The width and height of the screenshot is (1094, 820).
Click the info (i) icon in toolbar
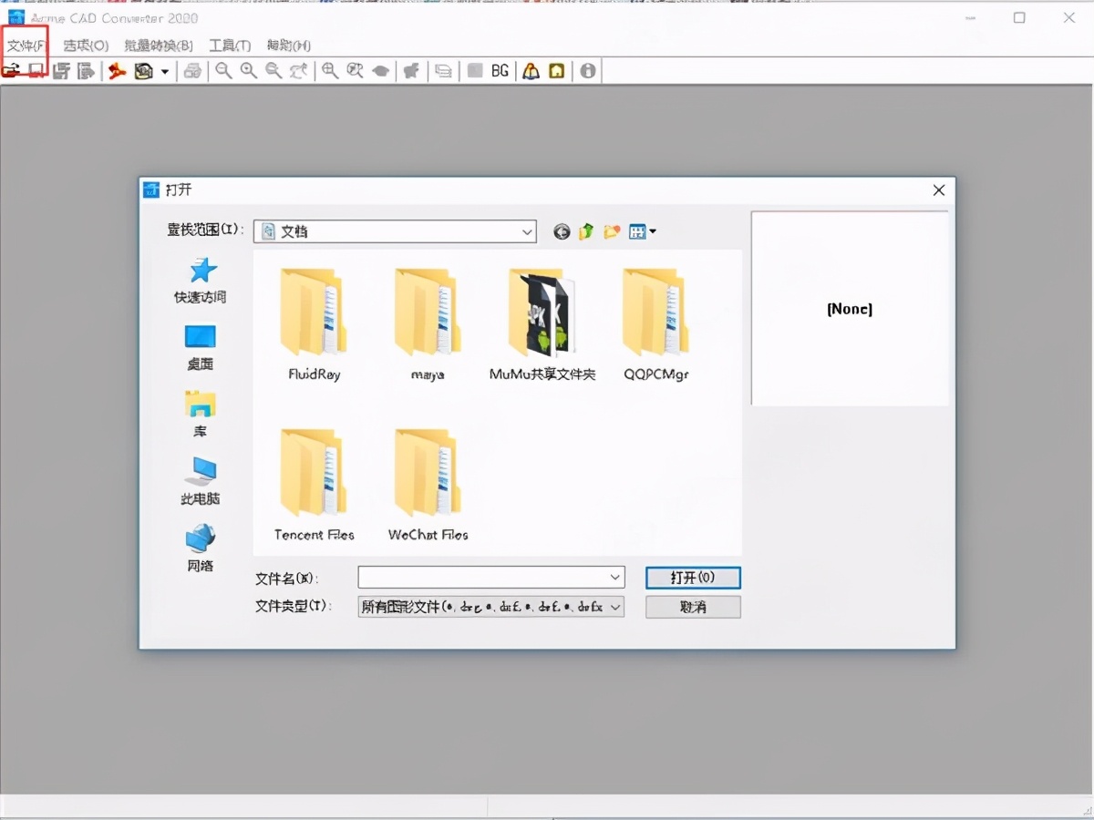[x=588, y=71]
